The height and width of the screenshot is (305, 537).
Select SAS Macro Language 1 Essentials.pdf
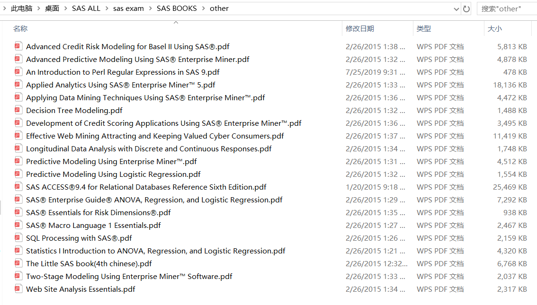93,226
